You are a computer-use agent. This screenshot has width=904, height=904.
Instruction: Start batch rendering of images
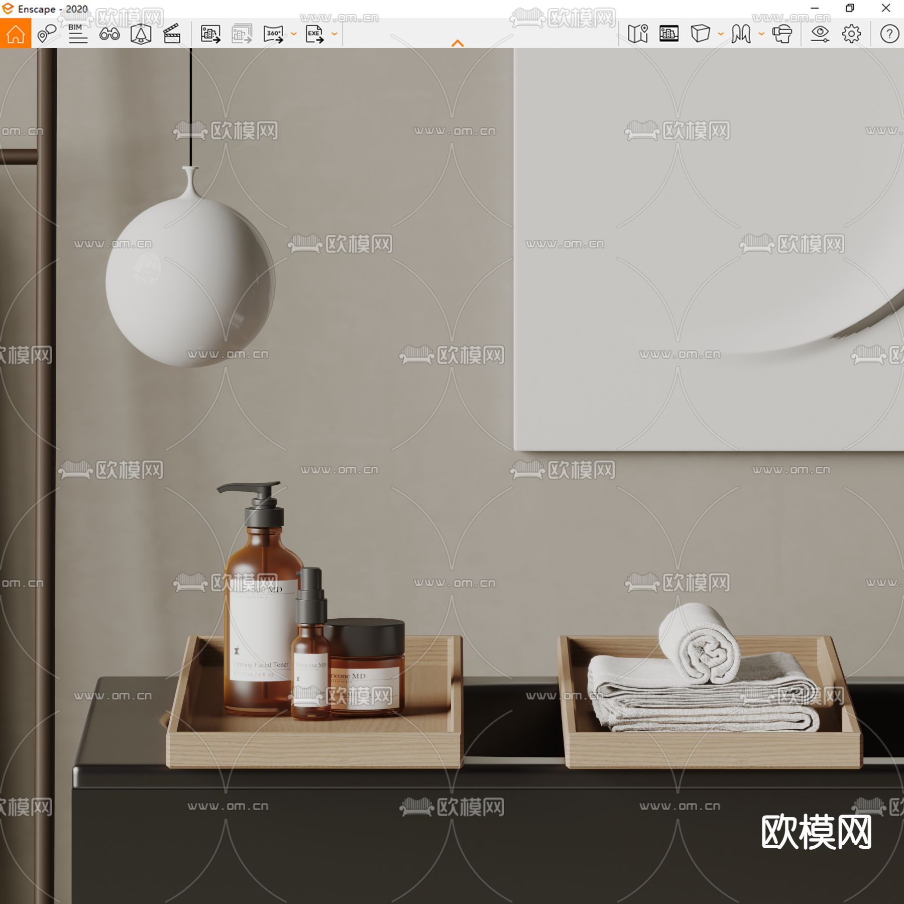241,34
